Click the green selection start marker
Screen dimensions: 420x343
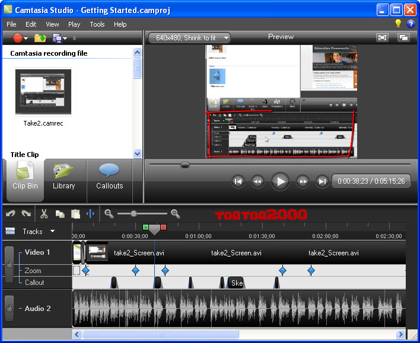[145, 227]
